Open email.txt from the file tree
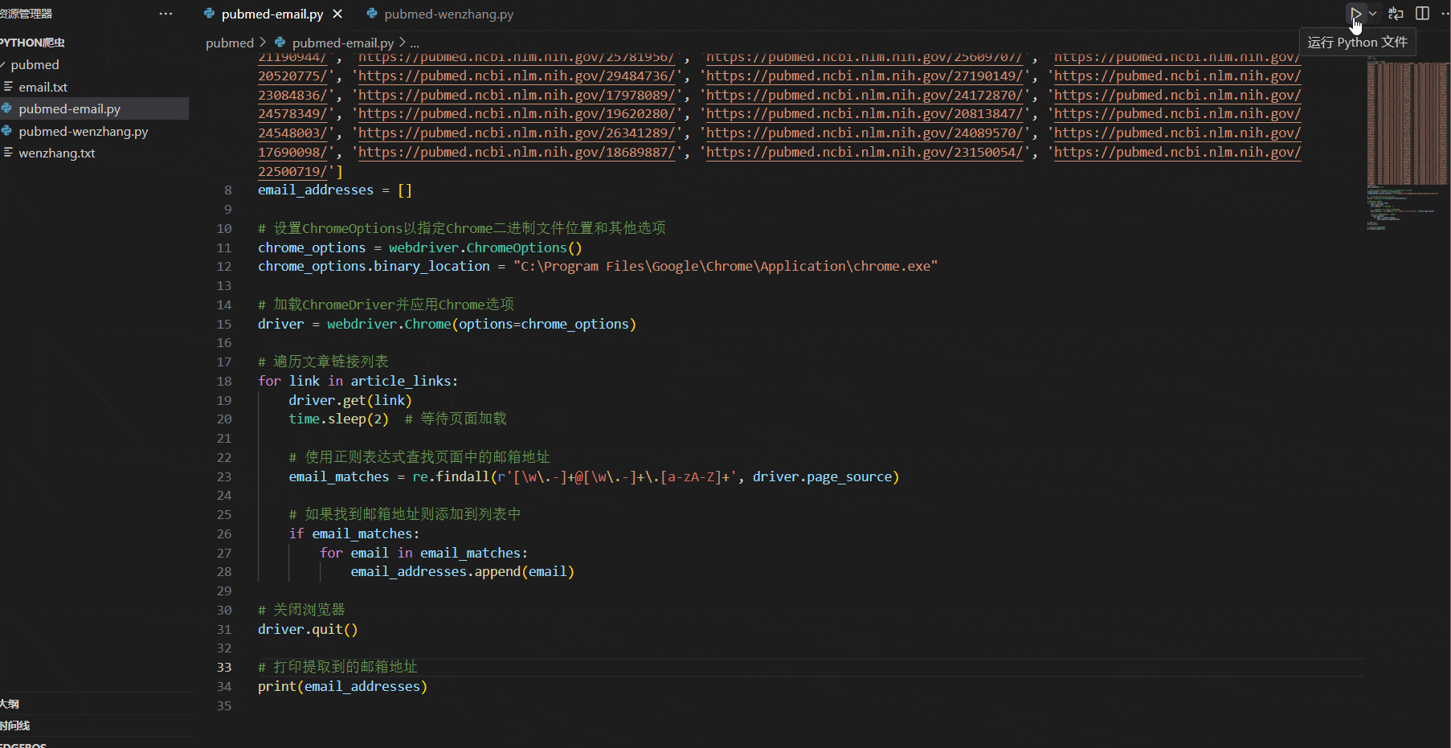Viewport: 1451px width, 748px height. [x=43, y=87]
